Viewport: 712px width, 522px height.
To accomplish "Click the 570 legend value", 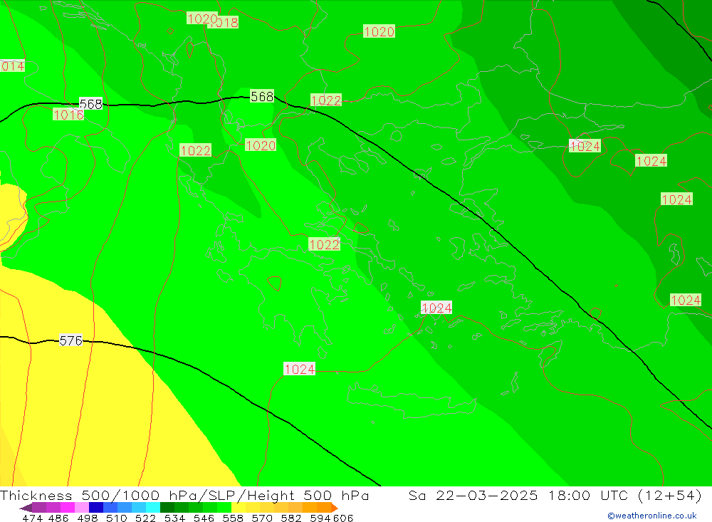I will 261,518.
